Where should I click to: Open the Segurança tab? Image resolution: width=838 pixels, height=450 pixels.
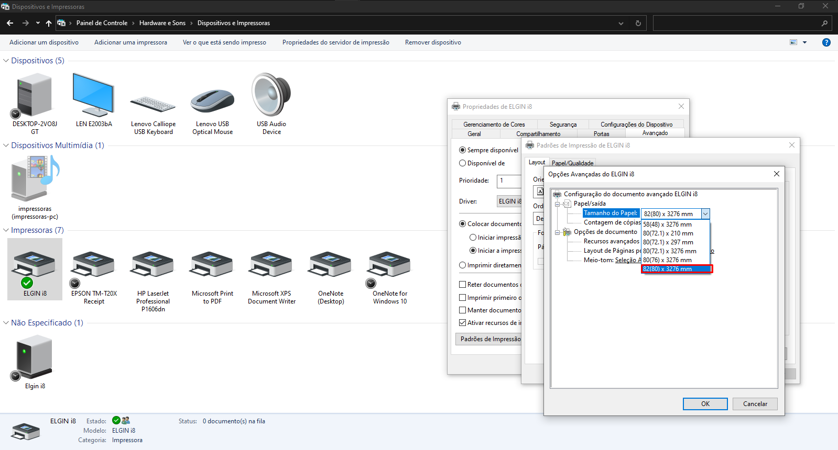[x=563, y=125]
